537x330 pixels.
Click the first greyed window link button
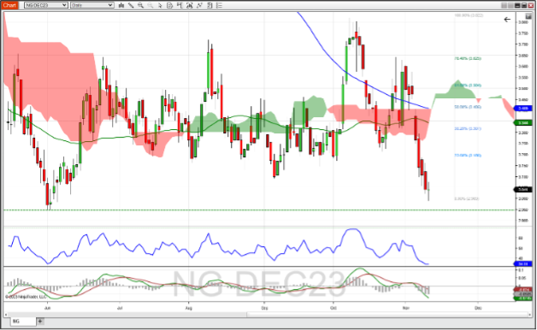(x=505, y=5)
